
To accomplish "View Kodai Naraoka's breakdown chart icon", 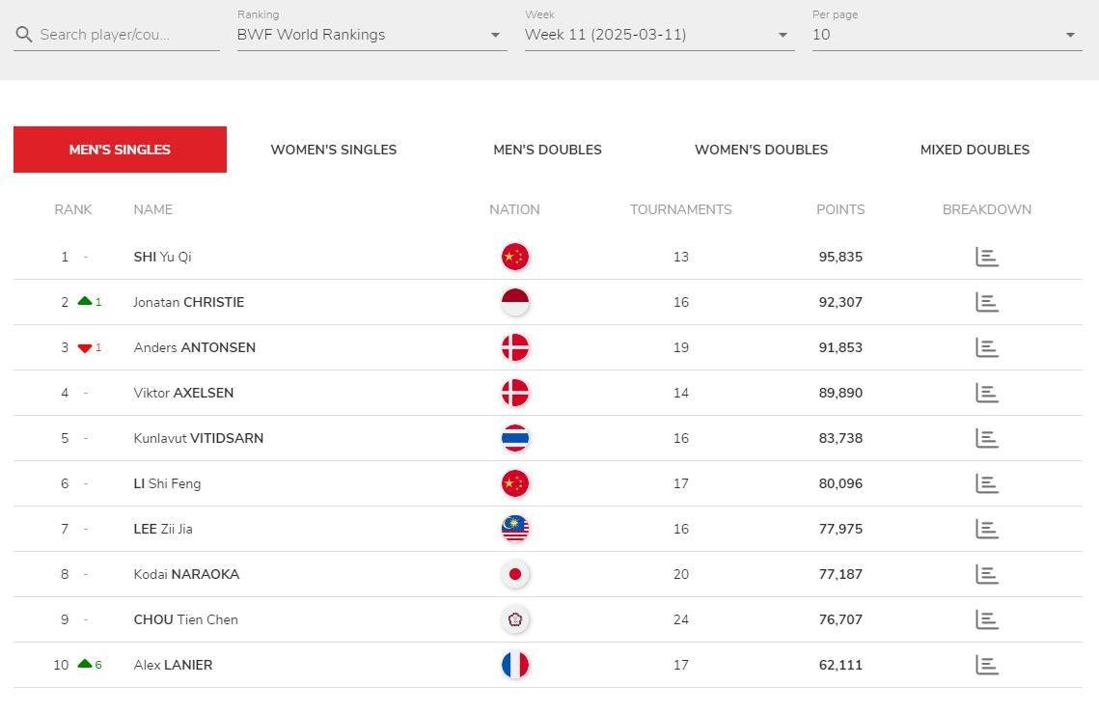I will pyautogui.click(x=986, y=574).
